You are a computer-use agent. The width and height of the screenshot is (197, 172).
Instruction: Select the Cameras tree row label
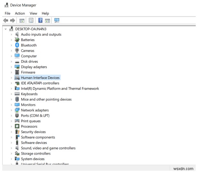pyautogui.click(x=28, y=51)
